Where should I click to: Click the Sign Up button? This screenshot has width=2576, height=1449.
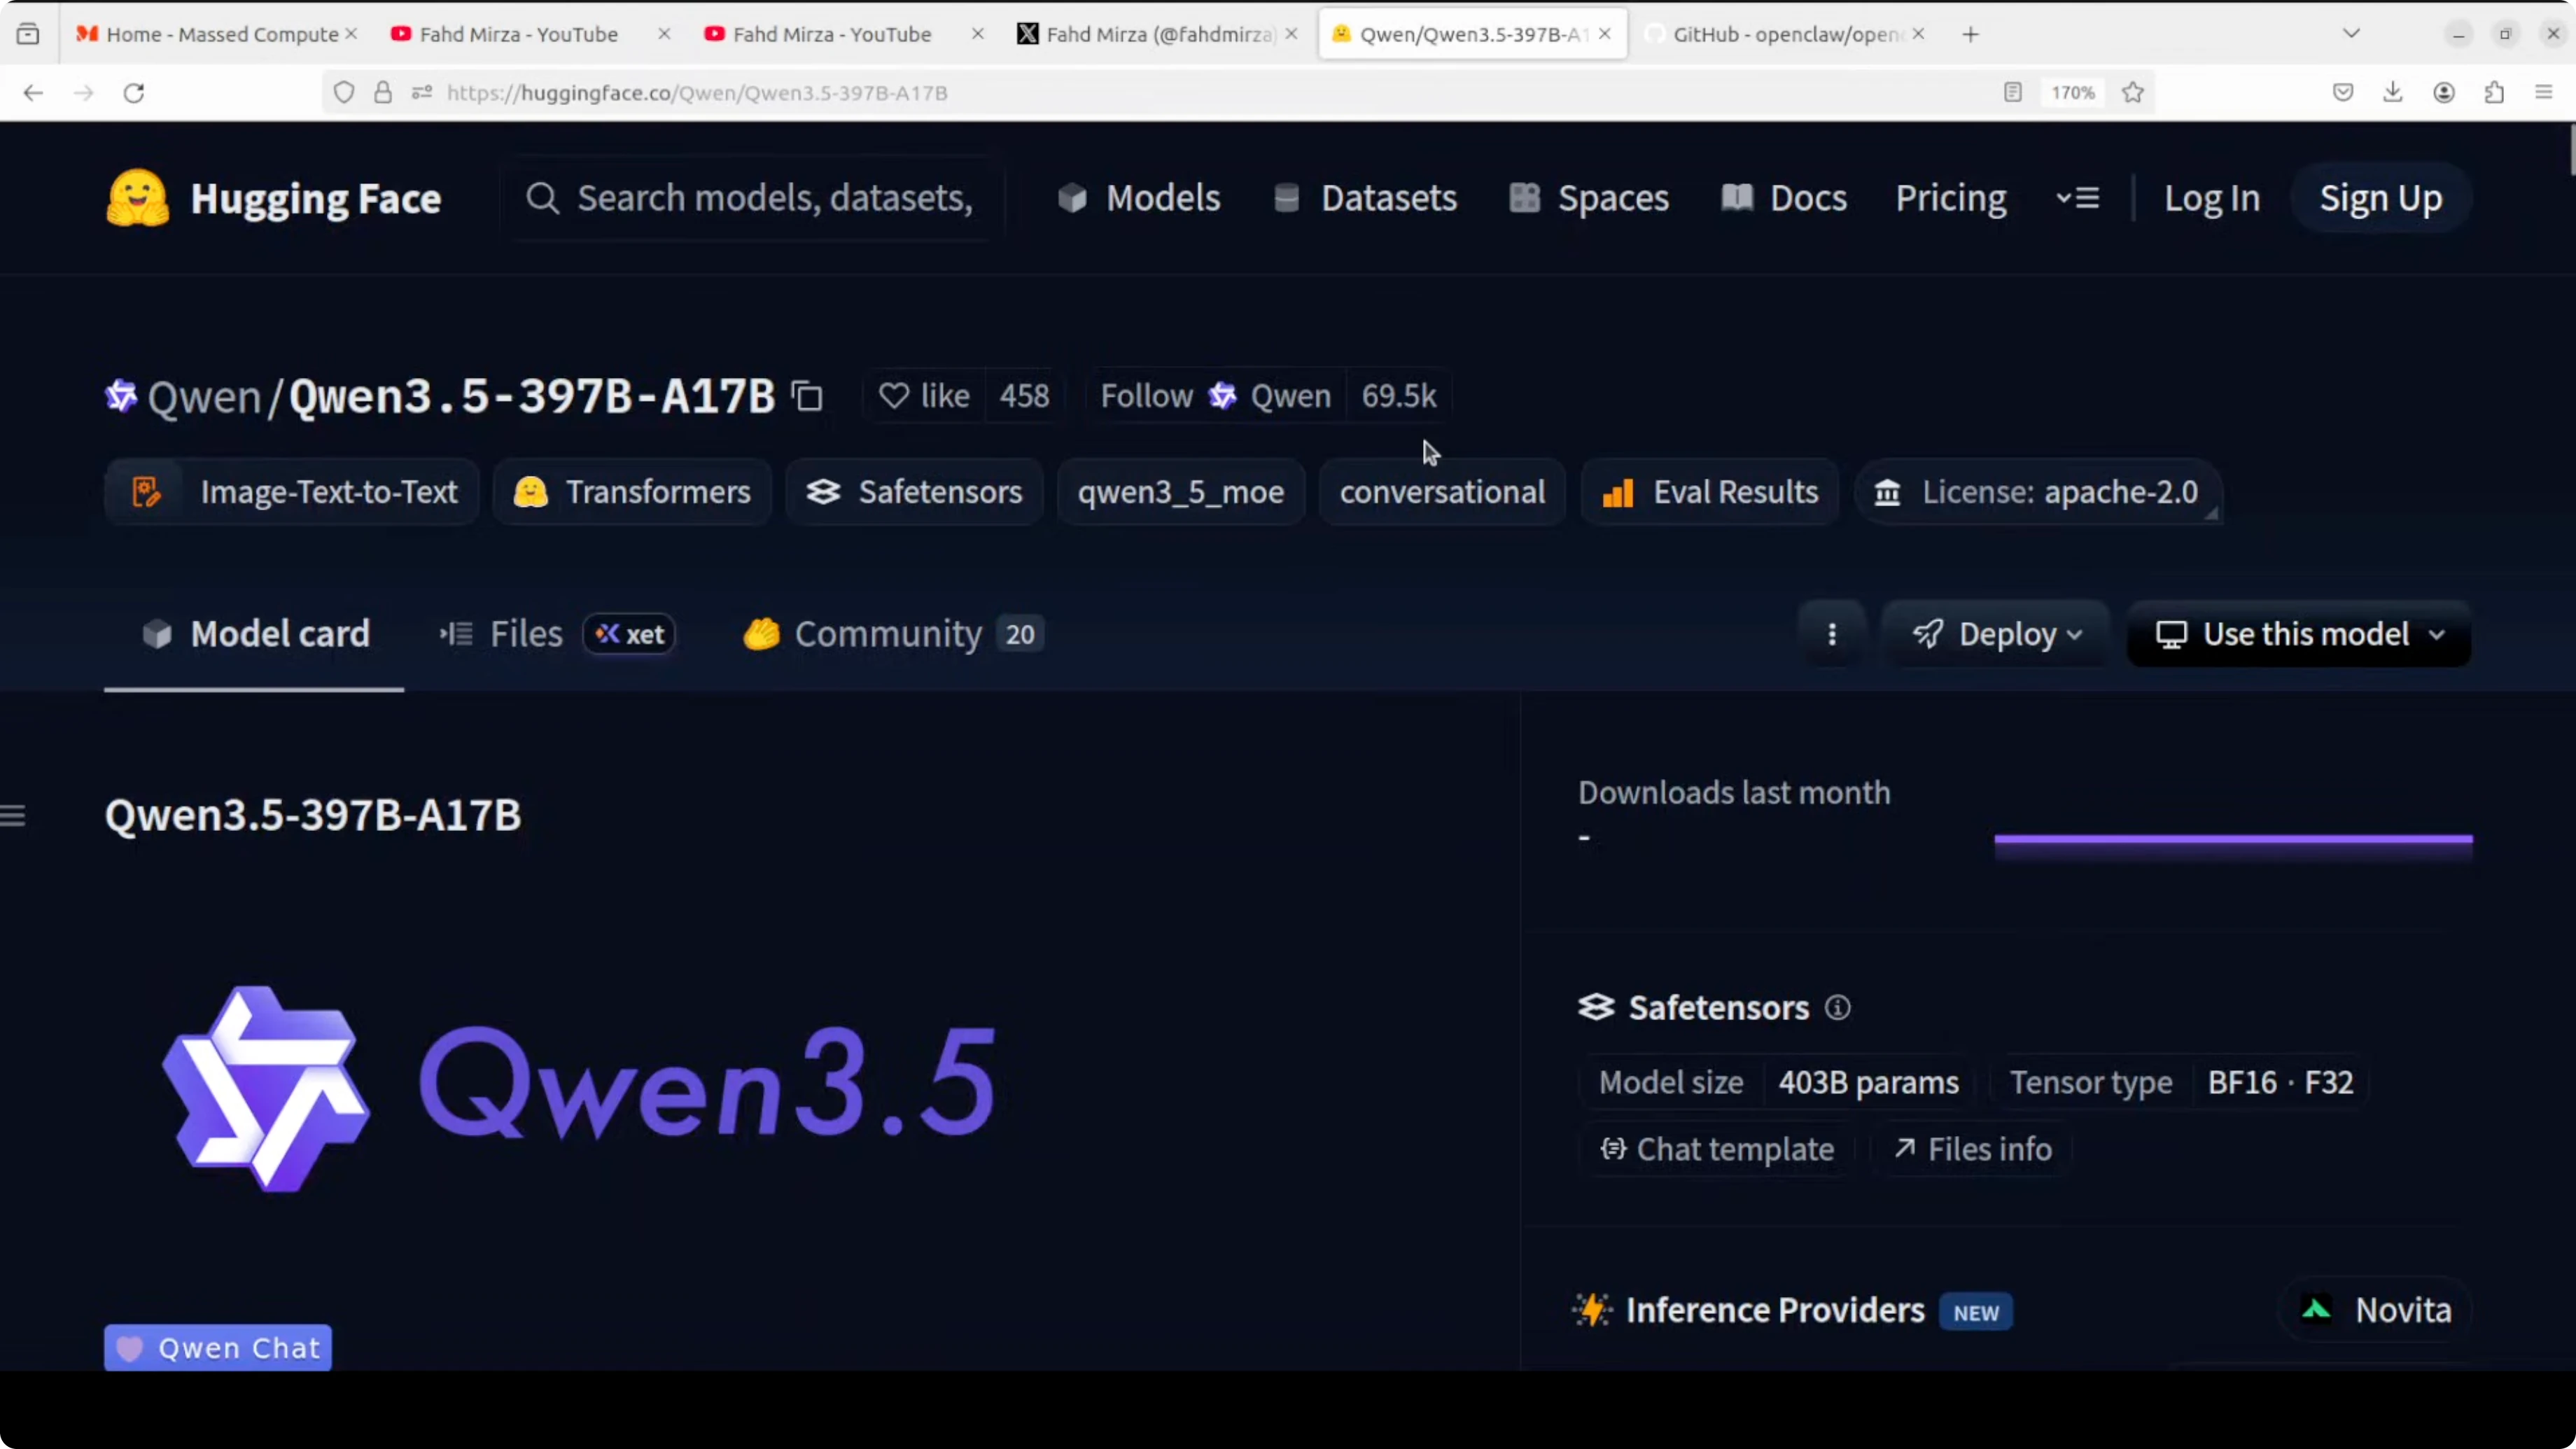pyautogui.click(x=2380, y=198)
